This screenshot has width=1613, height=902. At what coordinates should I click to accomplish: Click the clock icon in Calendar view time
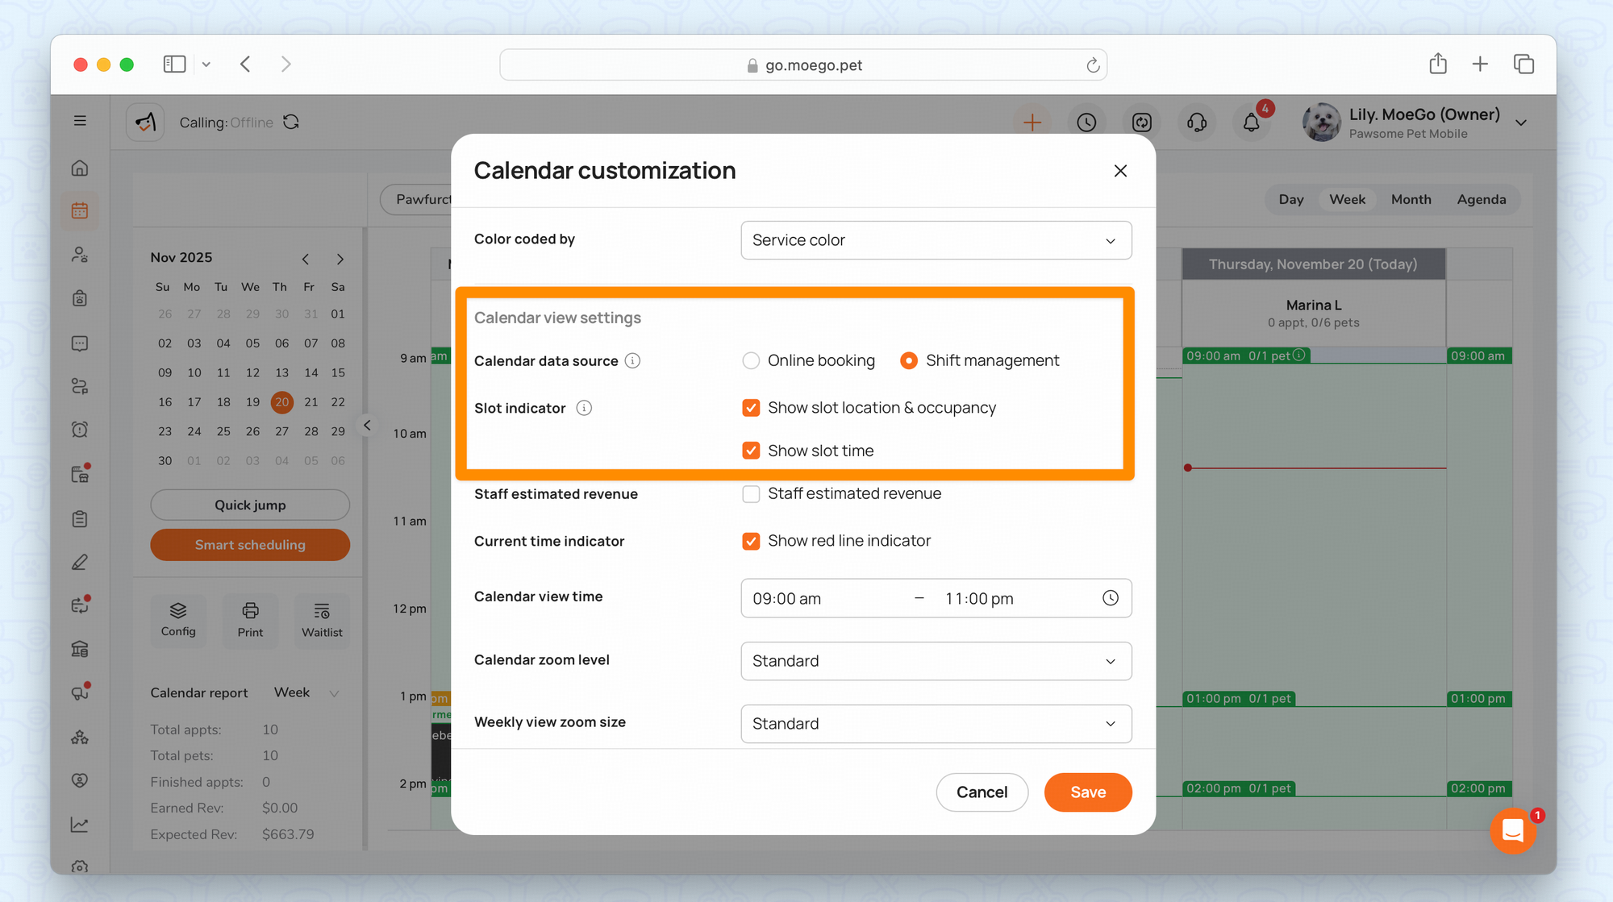pos(1111,598)
